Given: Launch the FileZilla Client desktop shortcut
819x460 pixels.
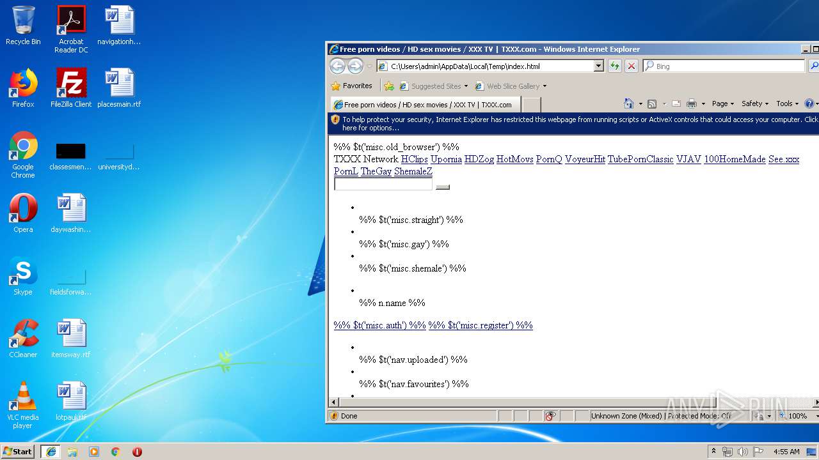Looking at the screenshot, I should pyautogui.click(x=71, y=88).
